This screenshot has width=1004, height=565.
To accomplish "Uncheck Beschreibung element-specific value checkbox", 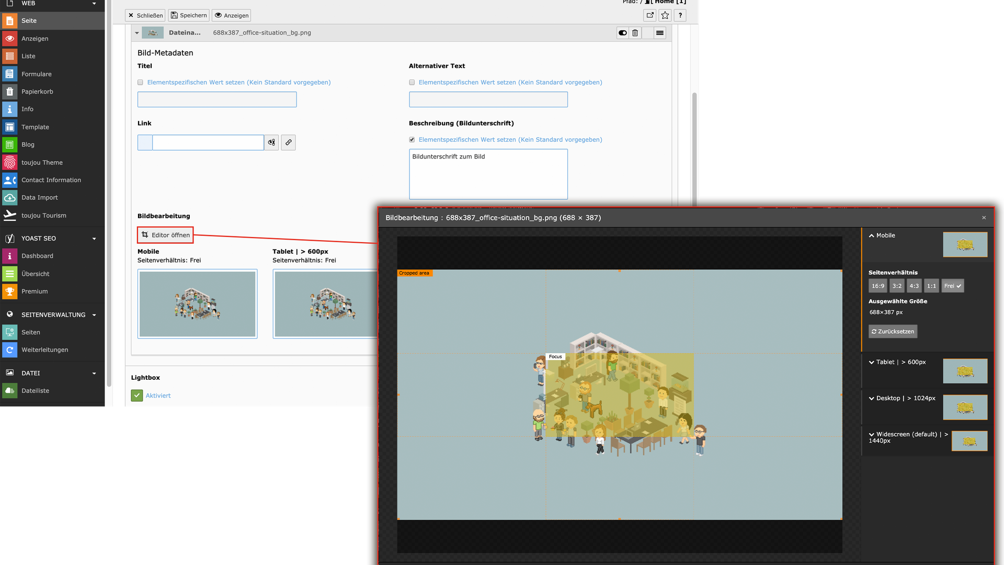I will pos(412,140).
